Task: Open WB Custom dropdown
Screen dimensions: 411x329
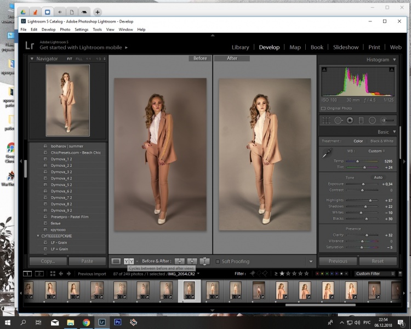Action: click(x=376, y=151)
